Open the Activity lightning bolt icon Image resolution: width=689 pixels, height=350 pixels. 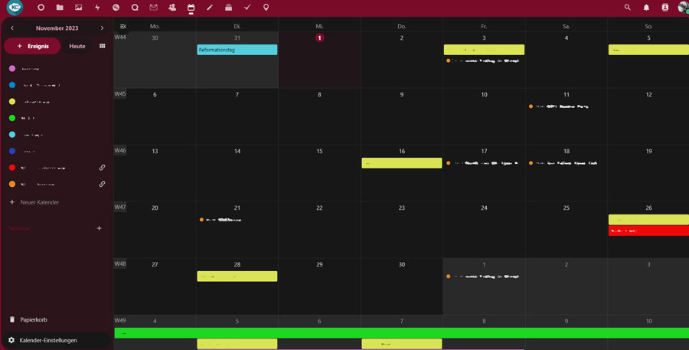pos(97,8)
